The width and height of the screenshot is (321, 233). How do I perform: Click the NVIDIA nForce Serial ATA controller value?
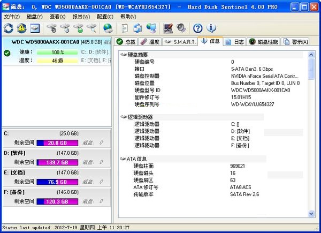265,76
